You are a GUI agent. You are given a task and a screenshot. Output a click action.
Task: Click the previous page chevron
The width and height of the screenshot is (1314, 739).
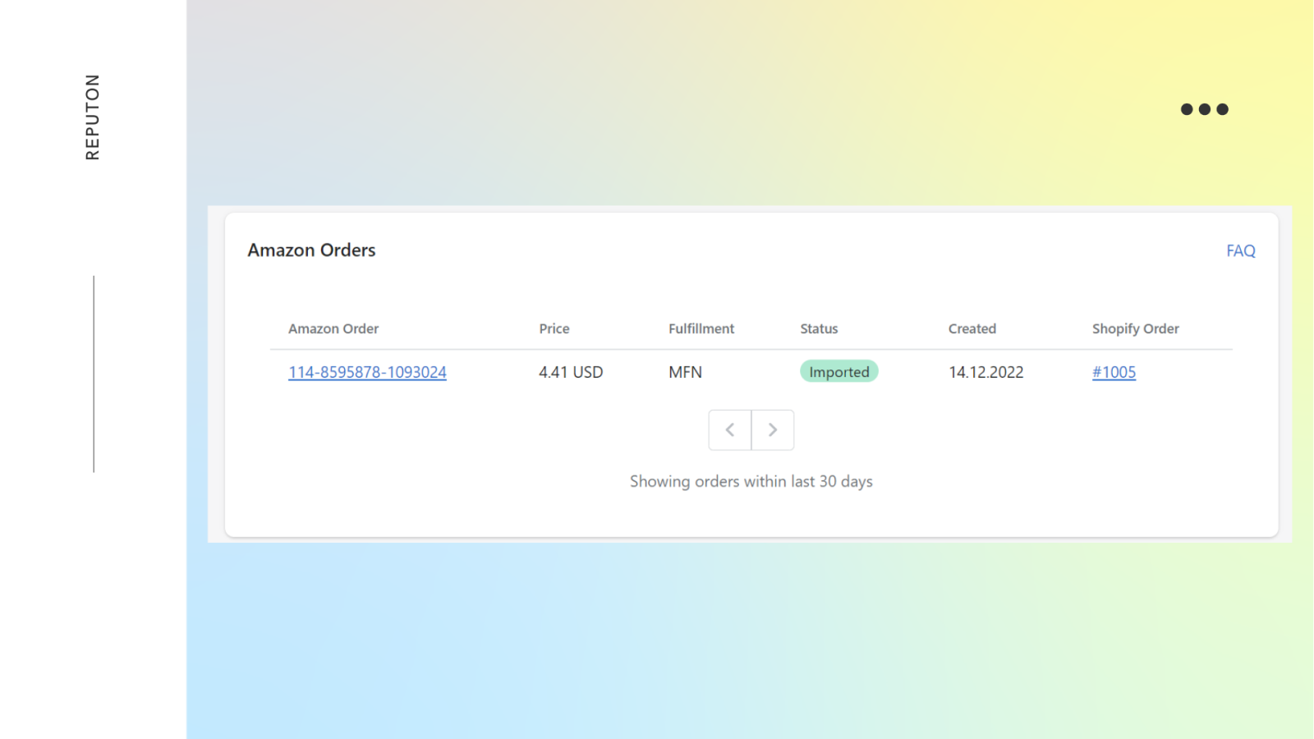click(x=729, y=429)
